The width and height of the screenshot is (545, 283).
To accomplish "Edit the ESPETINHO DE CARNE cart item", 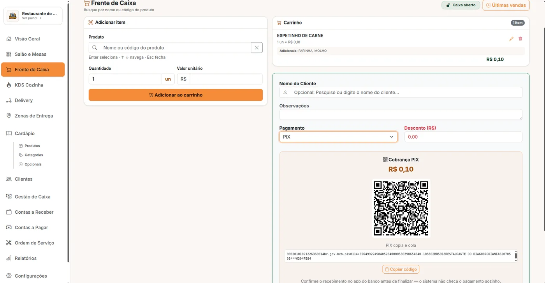I will (512, 39).
